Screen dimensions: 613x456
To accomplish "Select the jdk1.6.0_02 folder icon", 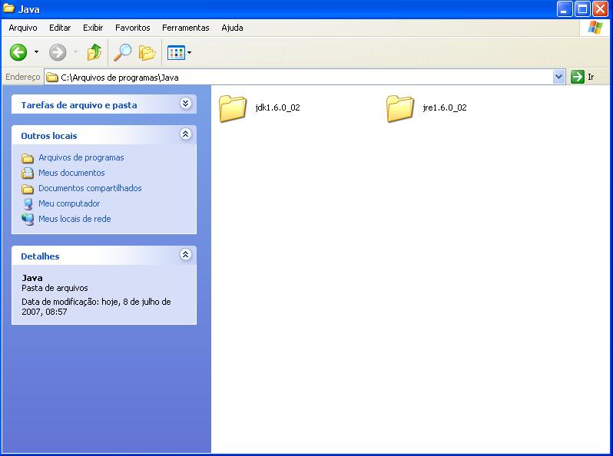I will point(233,109).
